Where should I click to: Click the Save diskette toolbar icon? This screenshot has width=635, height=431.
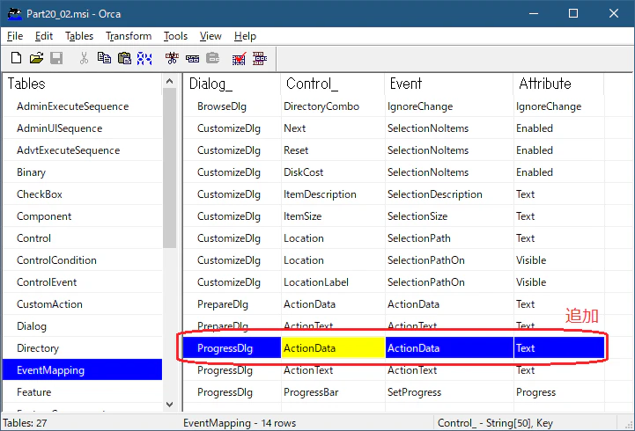pyautogui.click(x=56, y=58)
